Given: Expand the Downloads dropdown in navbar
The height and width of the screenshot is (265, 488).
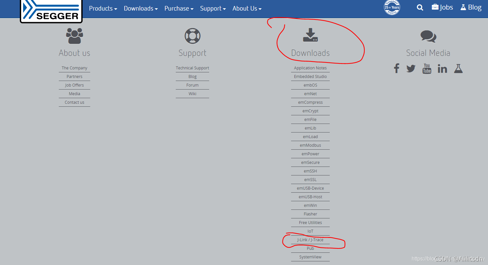Looking at the screenshot, I should 141,9.
